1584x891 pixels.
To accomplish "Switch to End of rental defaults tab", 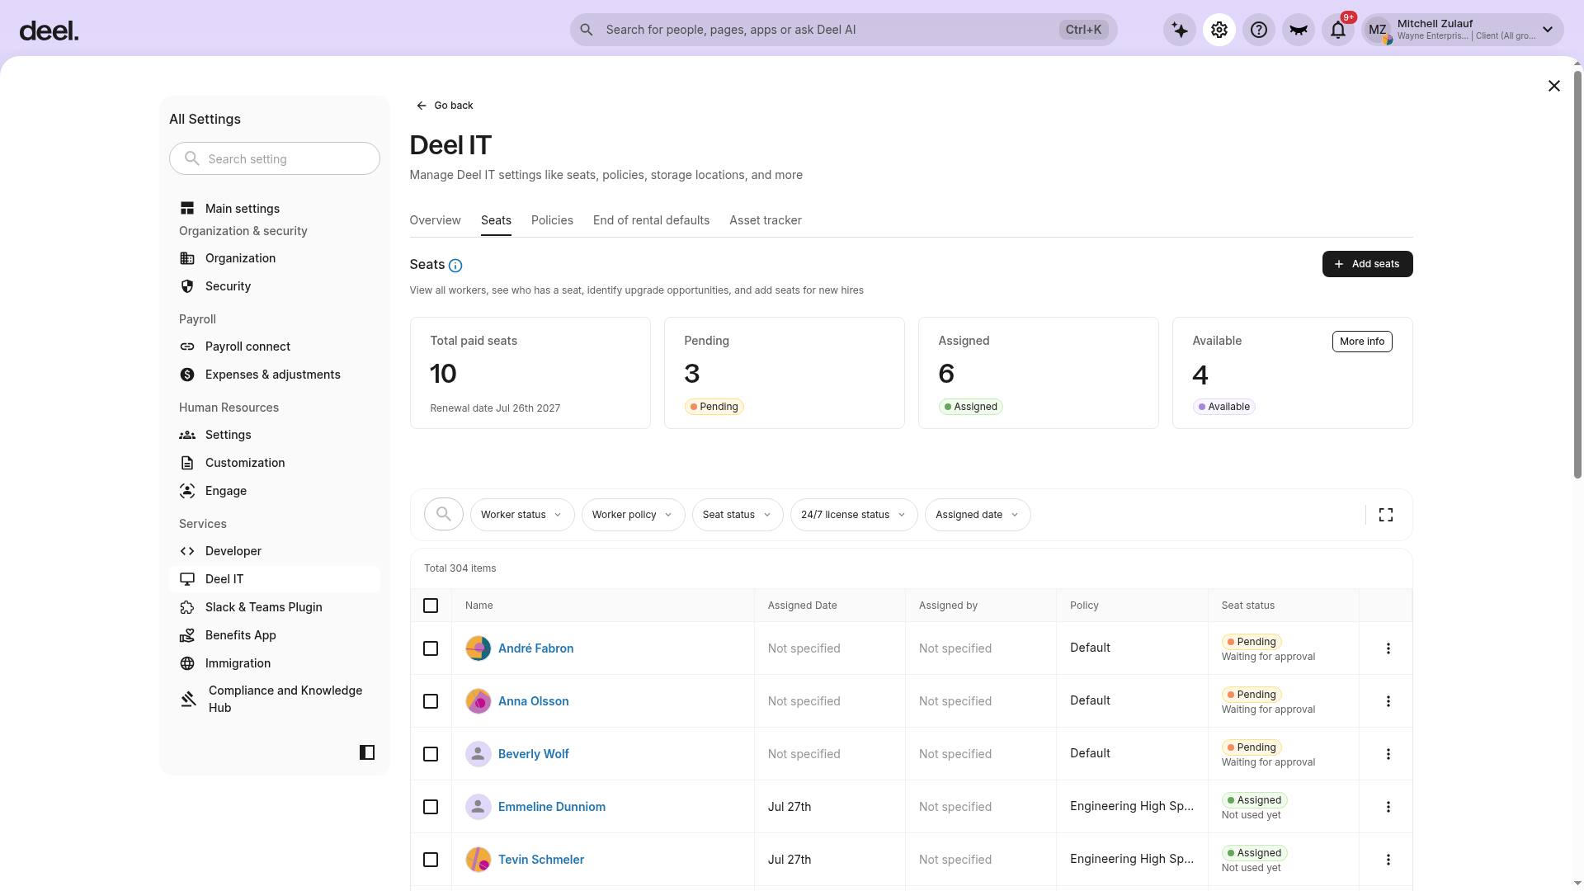I will pyautogui.click(x=651, y=220).
